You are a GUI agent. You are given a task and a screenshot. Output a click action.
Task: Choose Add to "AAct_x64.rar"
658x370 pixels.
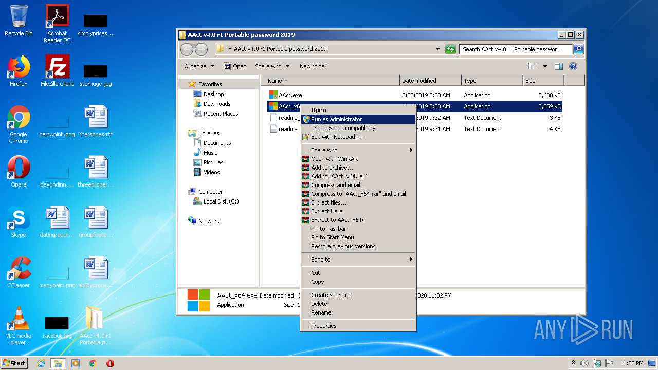tap(358, 176)
